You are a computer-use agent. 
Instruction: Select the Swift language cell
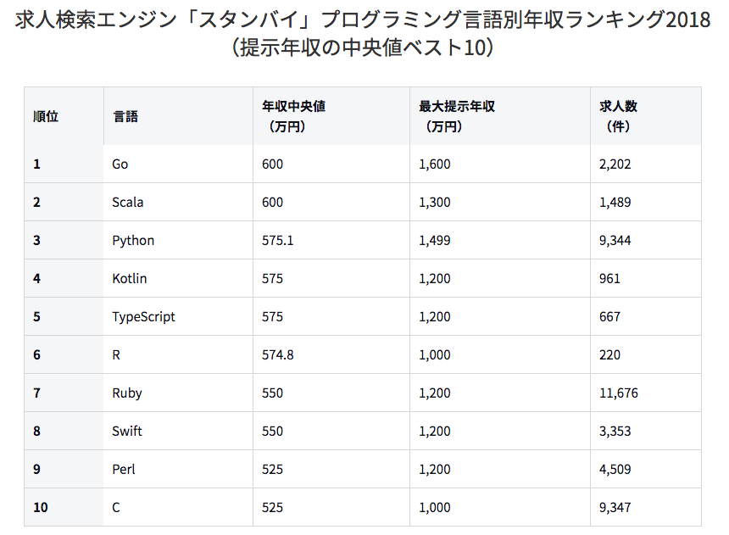tap(127, 432)
